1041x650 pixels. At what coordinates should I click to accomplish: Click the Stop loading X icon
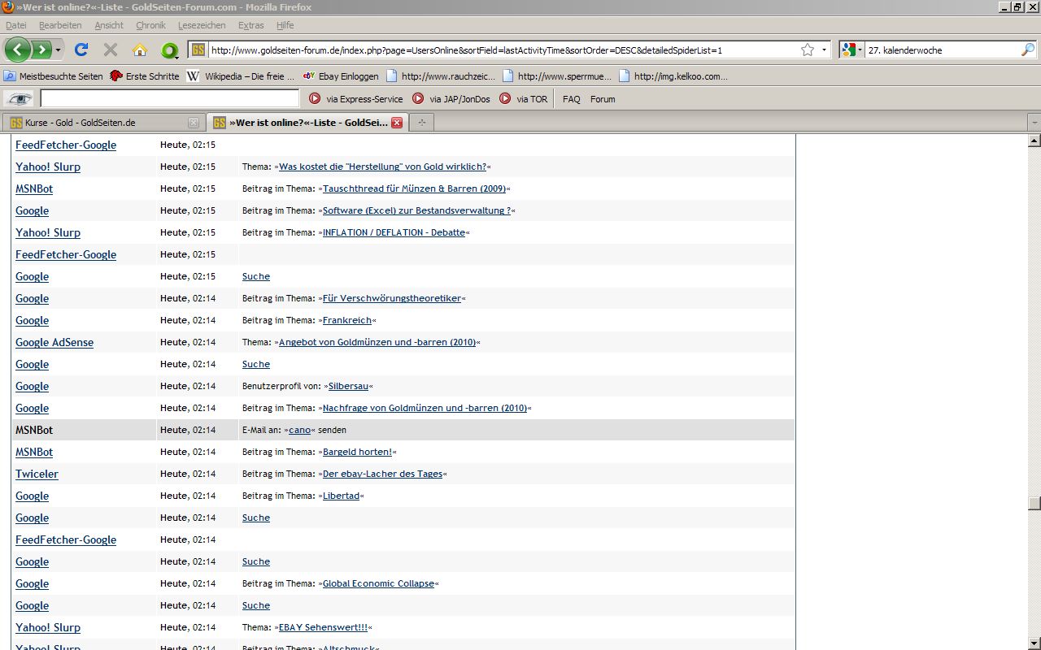(111, 50)
